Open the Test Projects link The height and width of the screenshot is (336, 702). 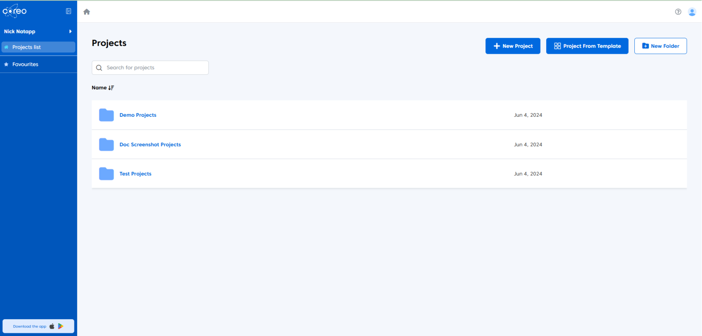pos(135,174)
